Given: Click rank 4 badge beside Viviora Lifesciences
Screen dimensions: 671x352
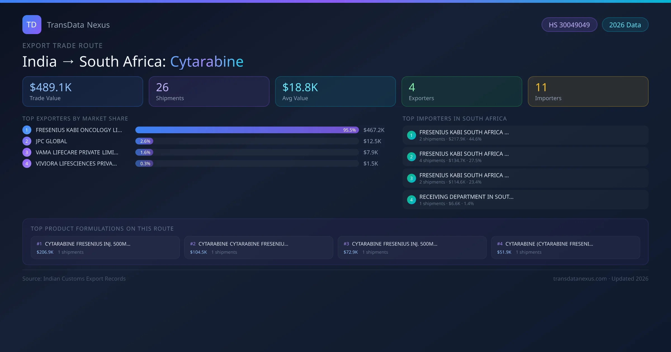Looking at the screenshot, I should [27, 163].
